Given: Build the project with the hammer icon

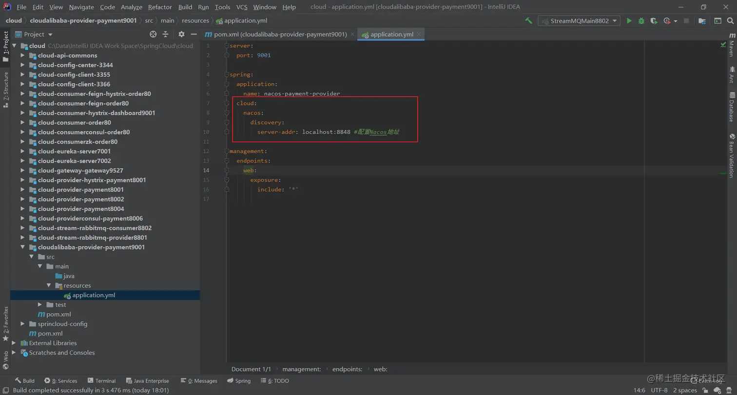Looking at the screenshot, I should point(528,21).
